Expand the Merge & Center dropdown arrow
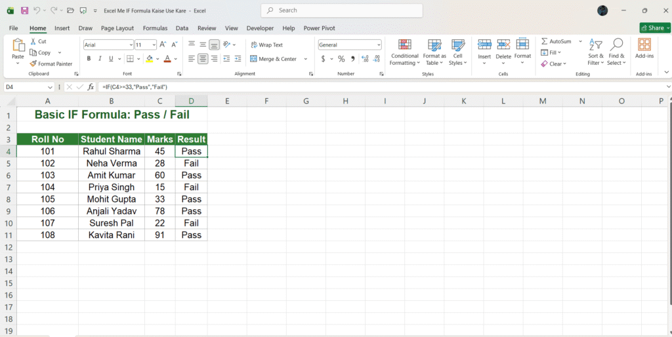Image resolution: width=672 pixels, height=337 pixels. point(306,58)
